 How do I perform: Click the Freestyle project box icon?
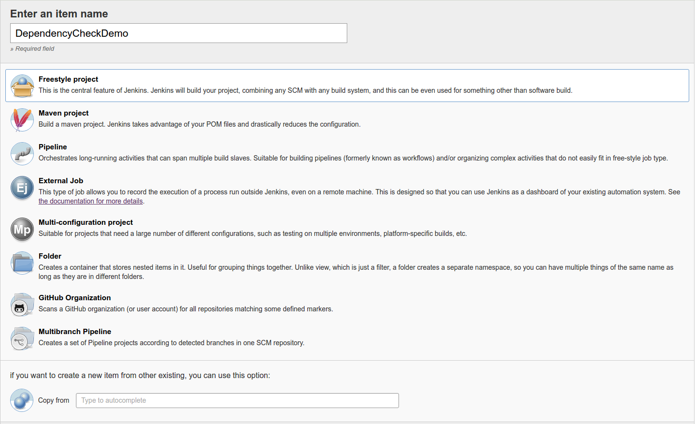(22, 86)
